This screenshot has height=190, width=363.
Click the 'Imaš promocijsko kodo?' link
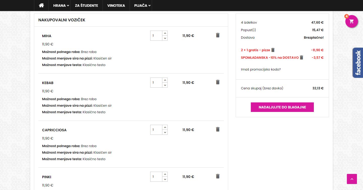(x=261, y=69)
